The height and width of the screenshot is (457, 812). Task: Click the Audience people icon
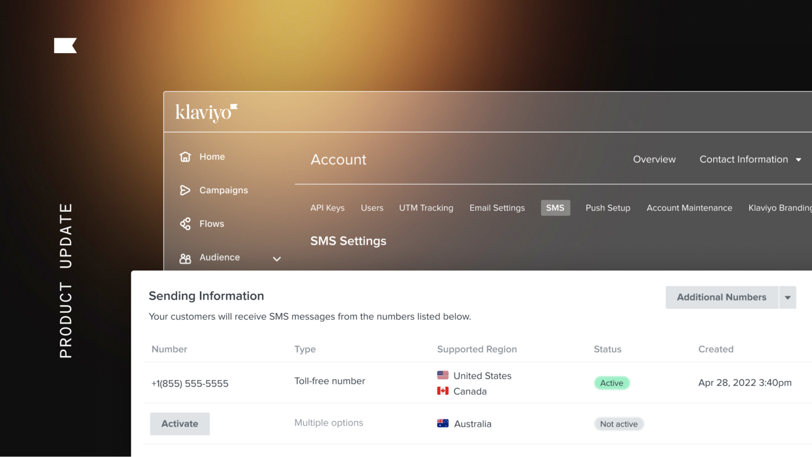click(x=185, y=258)
